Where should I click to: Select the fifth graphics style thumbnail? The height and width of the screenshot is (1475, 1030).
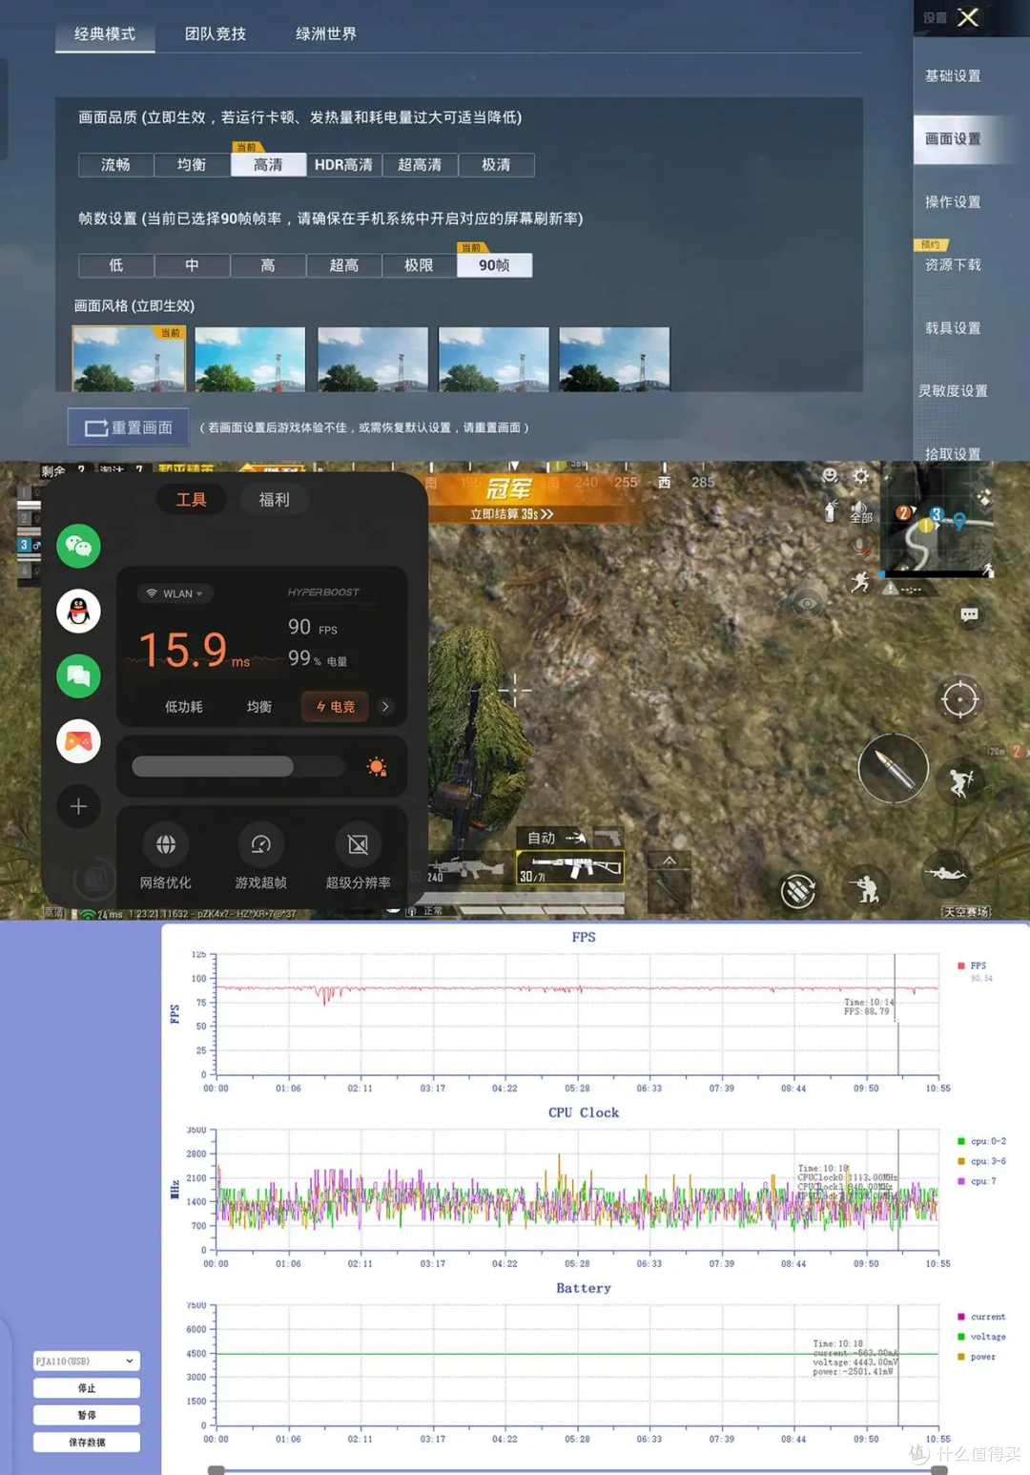614,359
